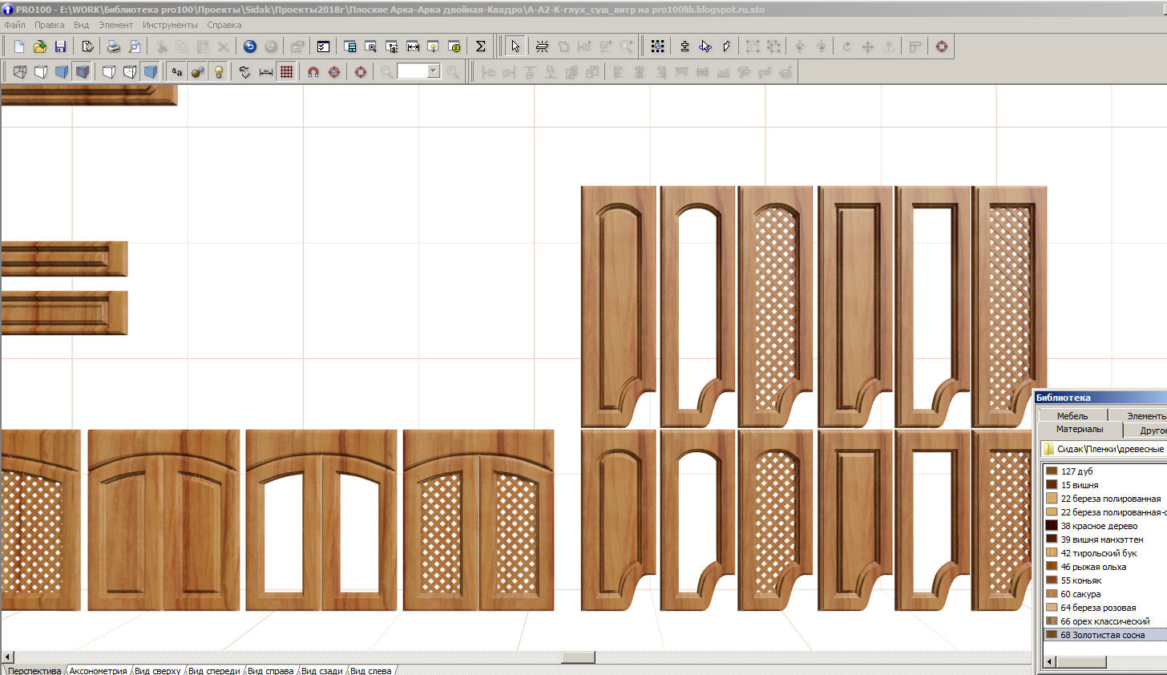Toggle grid display red grid icon
The image size is (1167, 675).
click(x=287, y=71)
